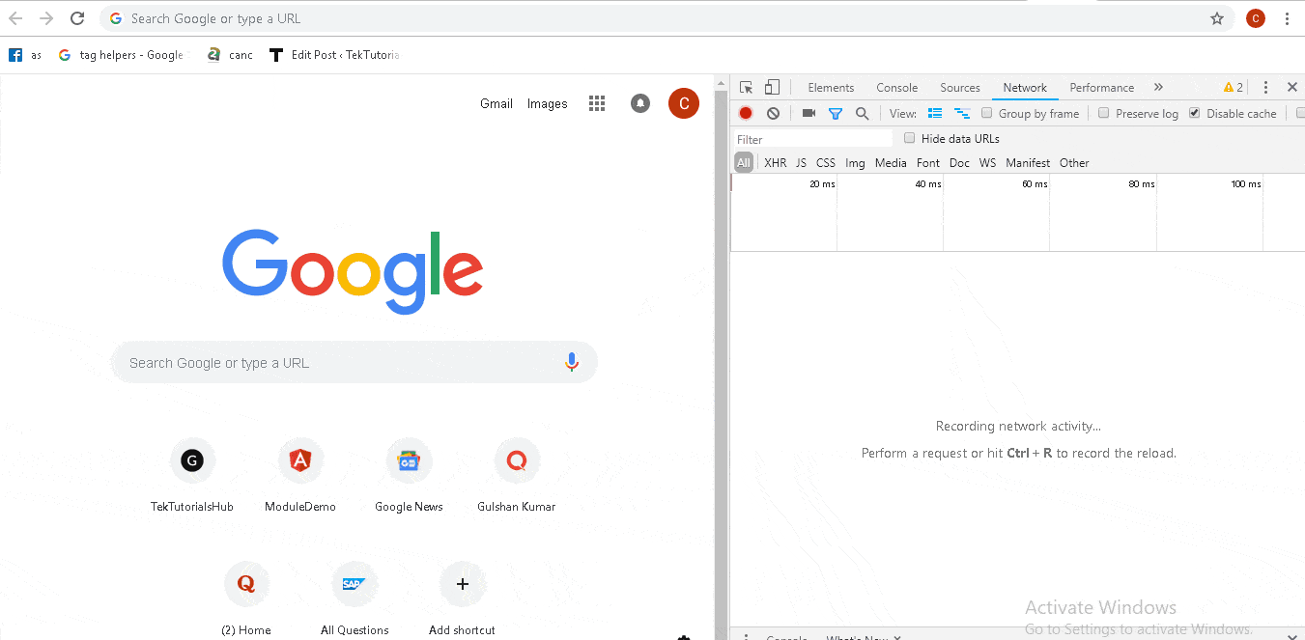Select the XHR filter type
This screenshot has height=640, width=1305.
pyautogui.click(x=775, y=163)
